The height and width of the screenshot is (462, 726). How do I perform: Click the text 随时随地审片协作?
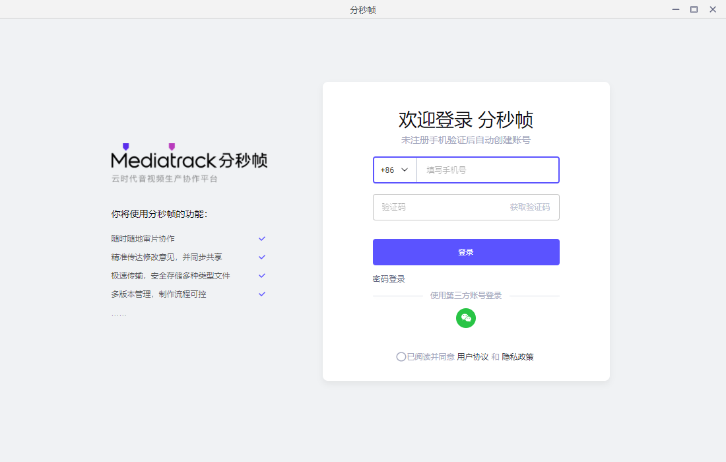tap(143, 238)
